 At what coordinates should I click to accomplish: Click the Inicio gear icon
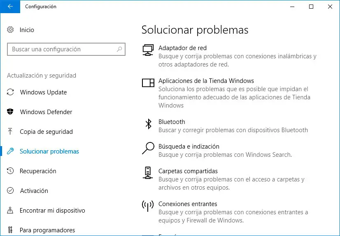[11, 30]
